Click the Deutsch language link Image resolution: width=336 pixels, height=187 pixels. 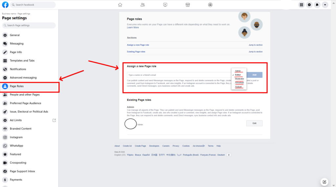coord(221,155)
